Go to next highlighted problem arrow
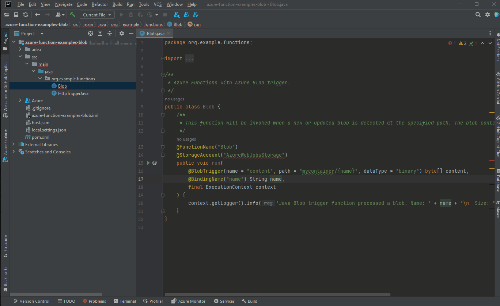The height and width of the screenshot is (306, 500). coord(490,43)
